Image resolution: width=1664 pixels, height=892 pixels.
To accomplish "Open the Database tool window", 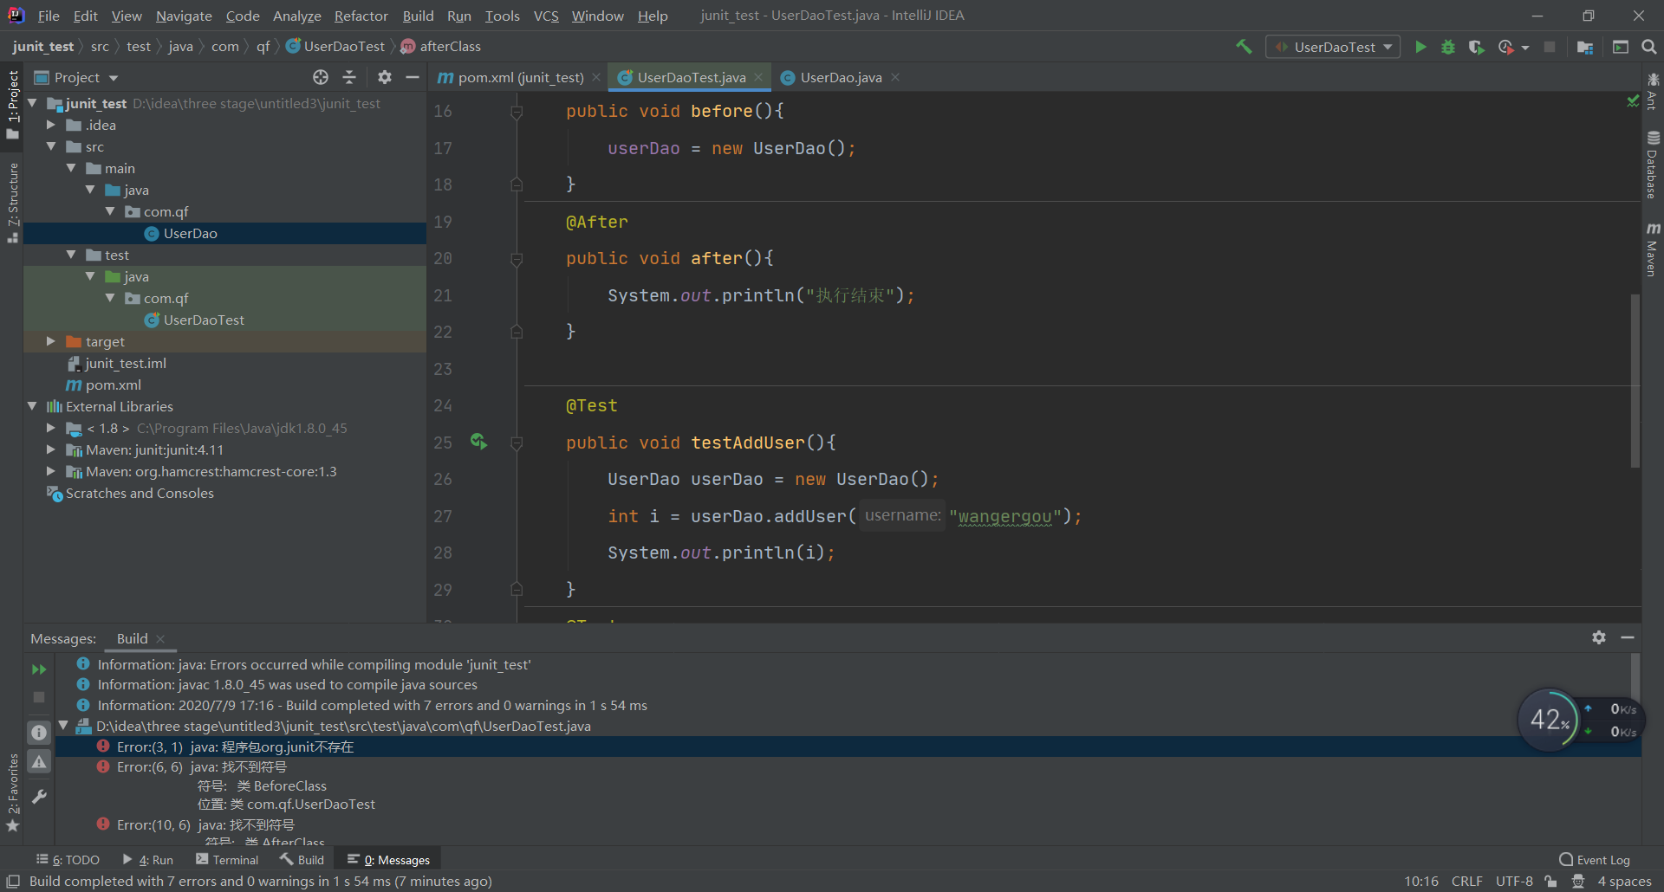I will 1653,165.
